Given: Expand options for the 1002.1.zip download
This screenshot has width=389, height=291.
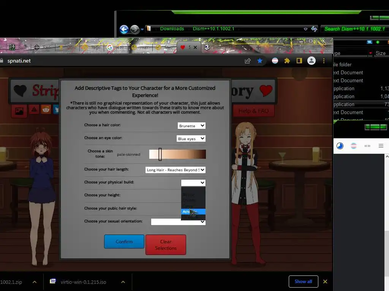Looking at the screenshot, I should coord(35,282).
